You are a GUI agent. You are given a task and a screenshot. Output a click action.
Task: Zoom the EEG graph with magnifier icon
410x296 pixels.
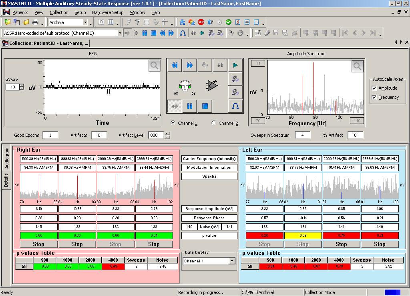coord(154,66)
